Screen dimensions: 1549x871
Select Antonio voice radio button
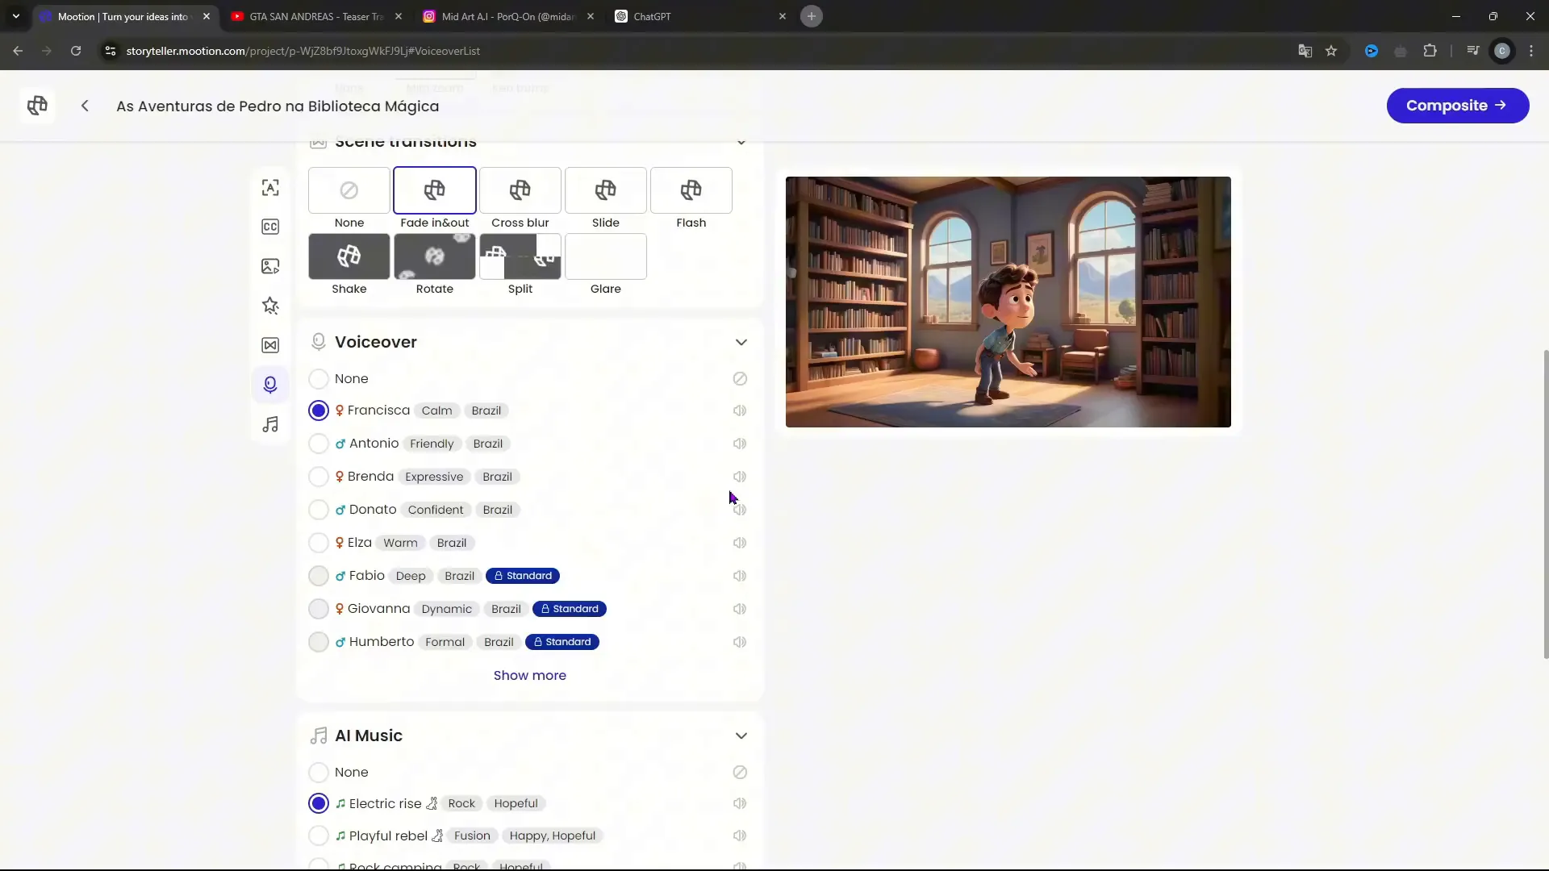[319, 444]
